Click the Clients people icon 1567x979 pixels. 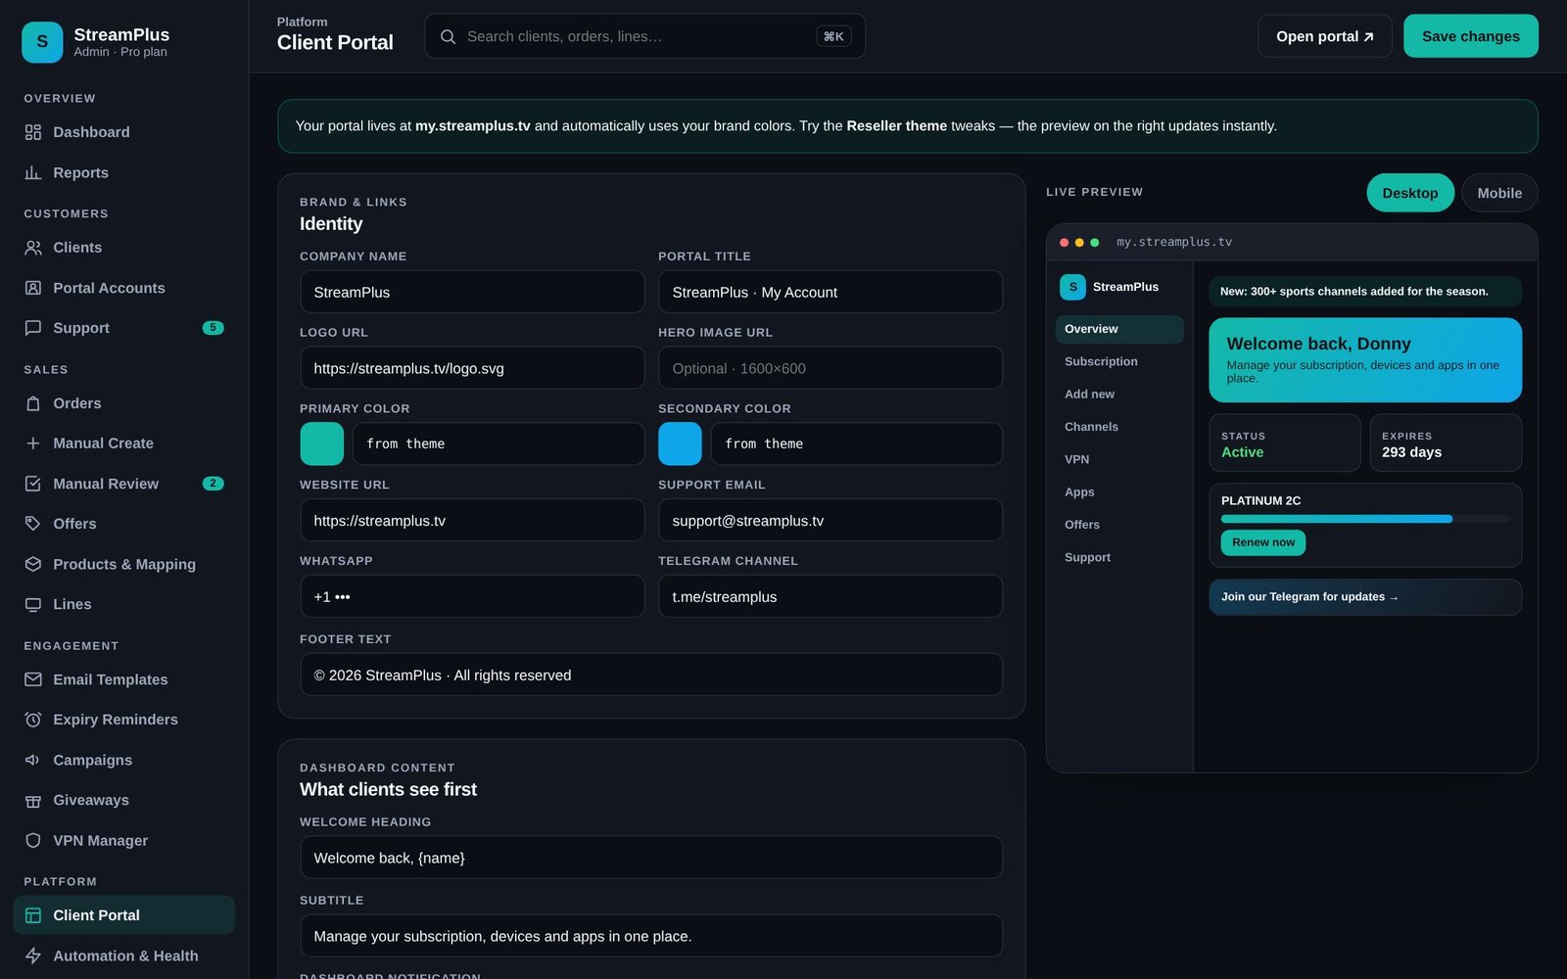(33, 248)
